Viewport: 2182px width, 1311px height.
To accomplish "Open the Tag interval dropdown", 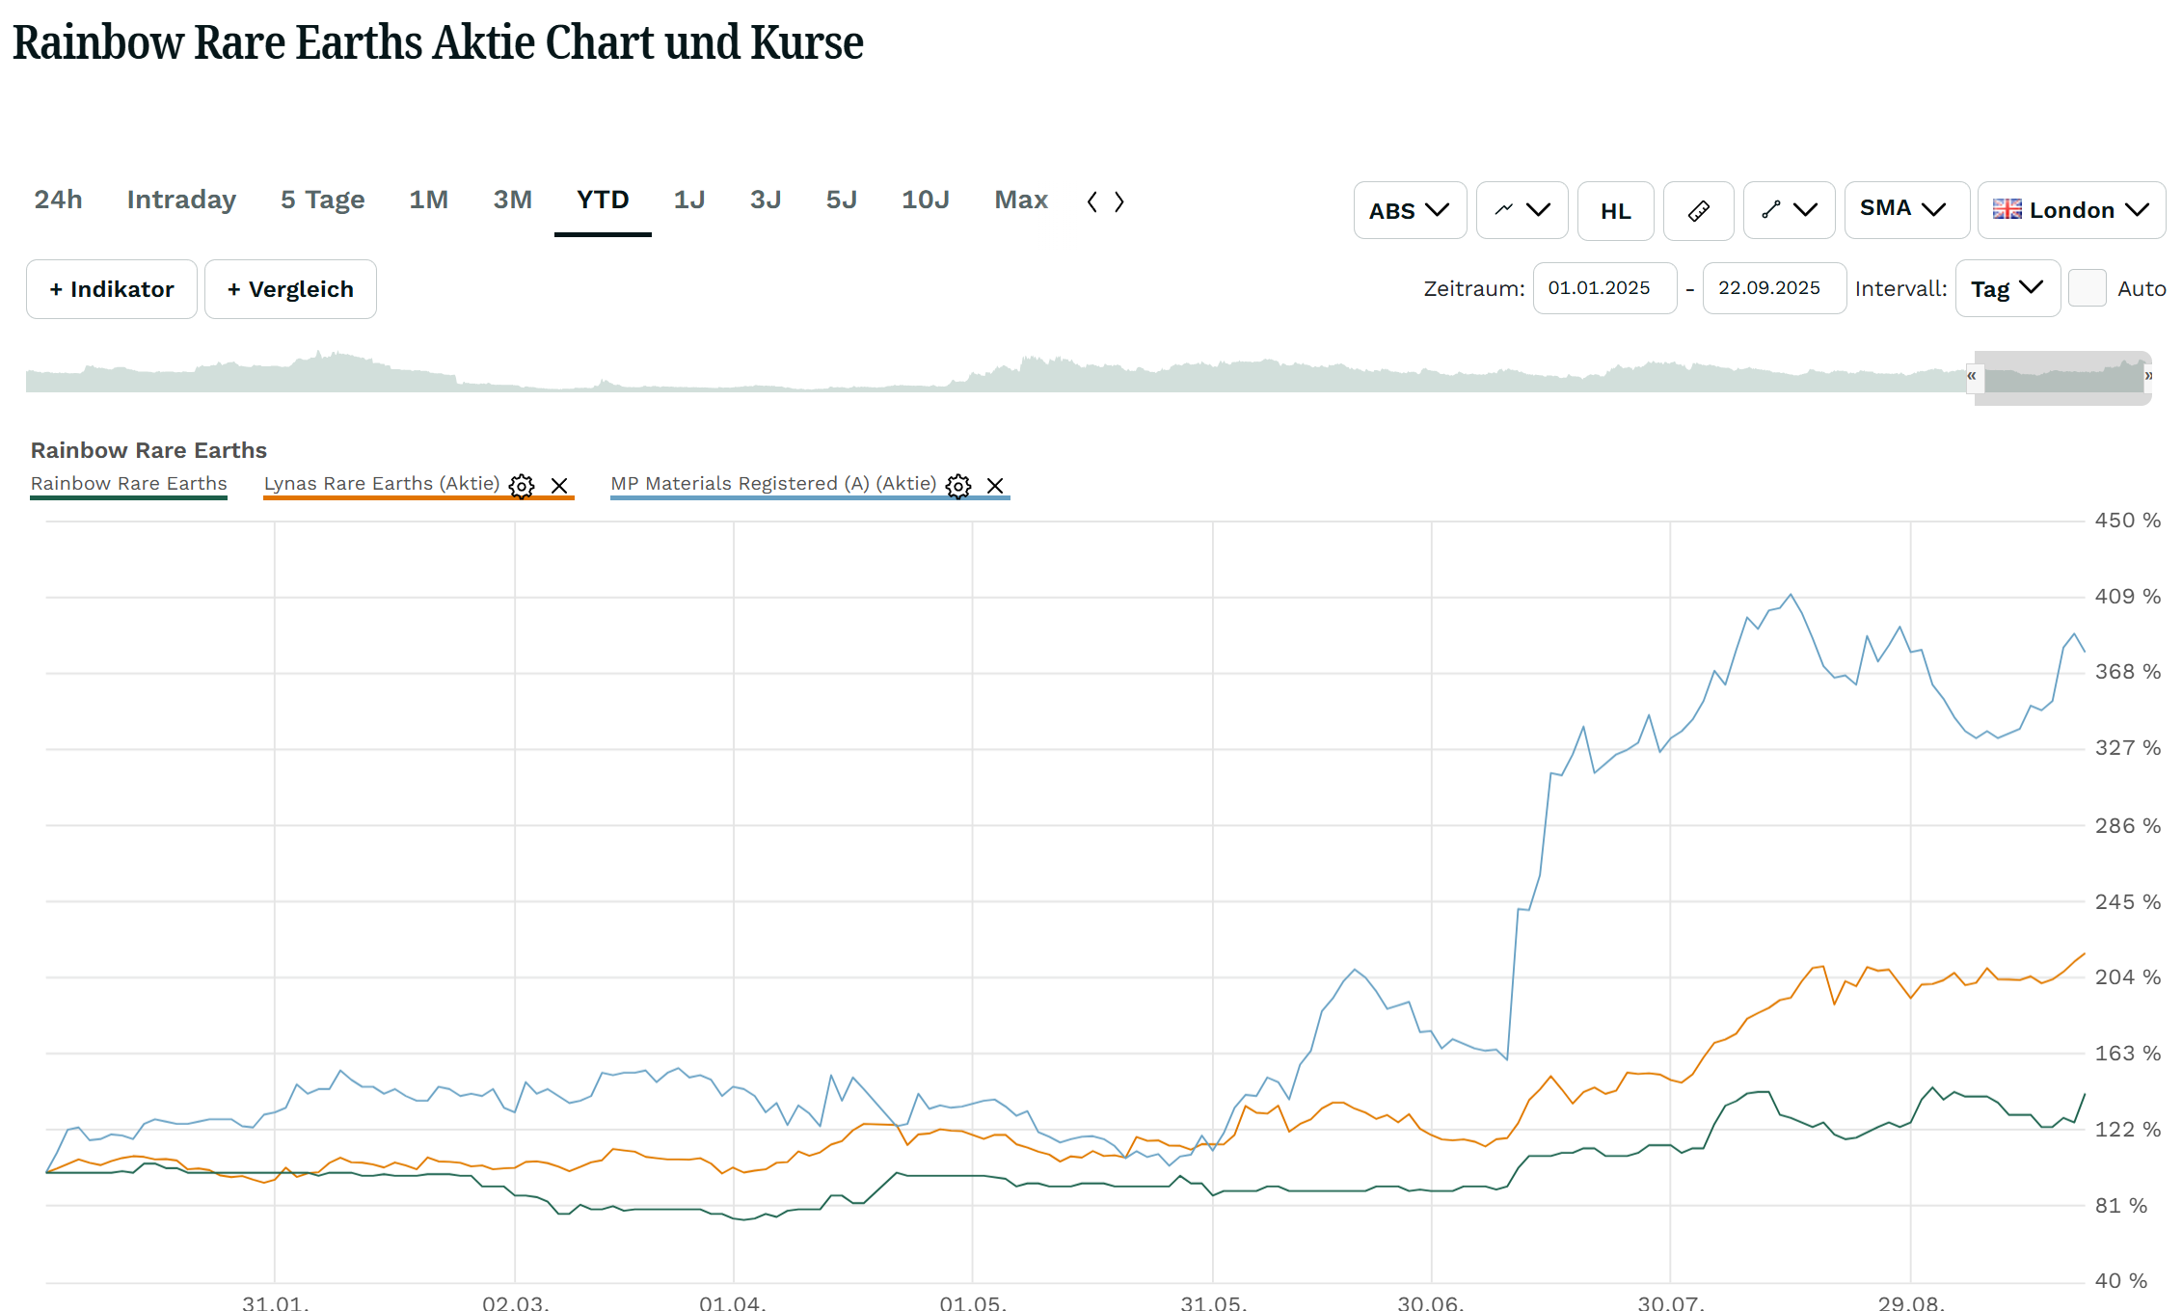I will point(2007,288).
